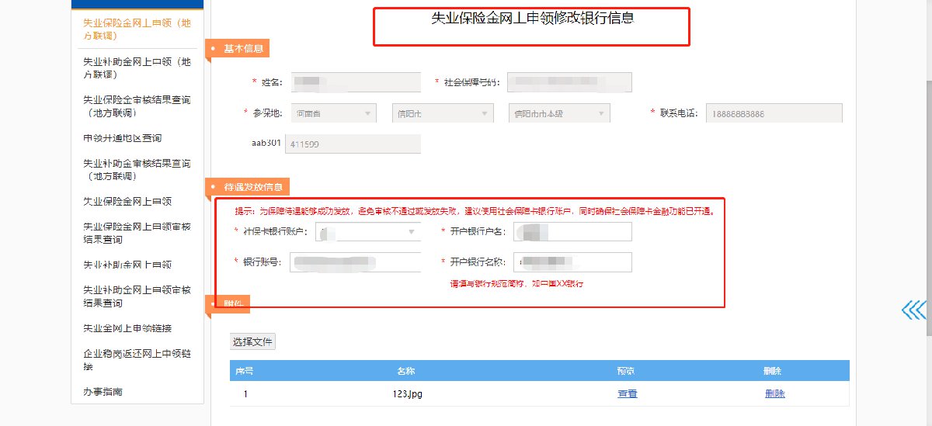Open the 信阳市市本级 district dropdown
Image resolution: width=932 pixels, height=426 pixels.
pyautogui.click(x=558, y=113)
